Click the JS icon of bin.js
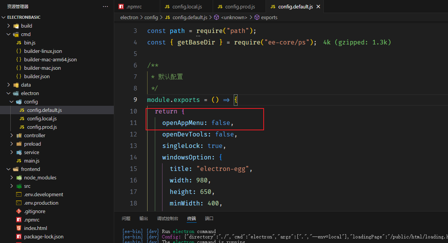Viewport: 448px width, 243px height. [x=19, y=43]
